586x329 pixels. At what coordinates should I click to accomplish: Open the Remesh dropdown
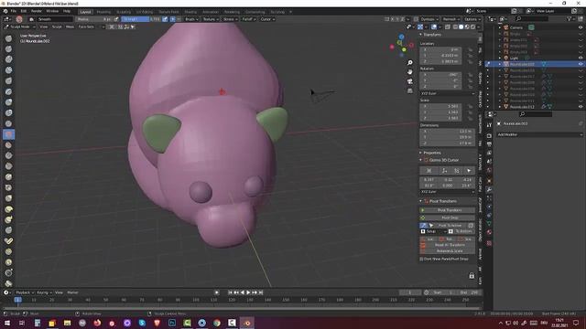pyautogui.click(x=451, y=19)
